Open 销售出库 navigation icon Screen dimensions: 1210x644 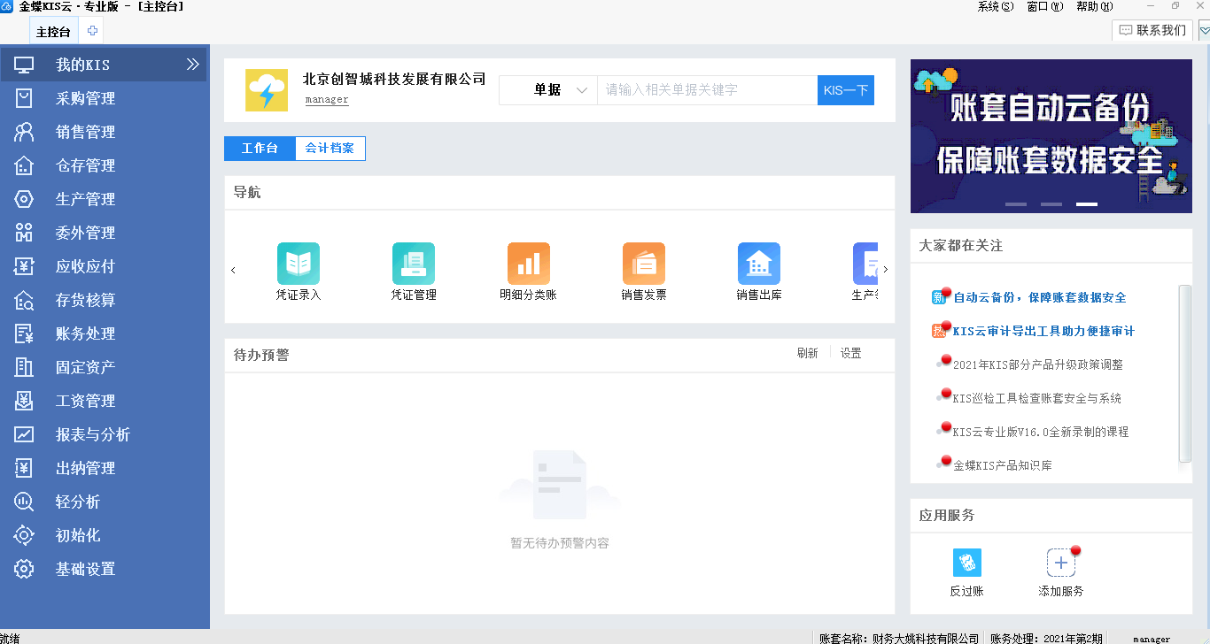pos(759,264)
